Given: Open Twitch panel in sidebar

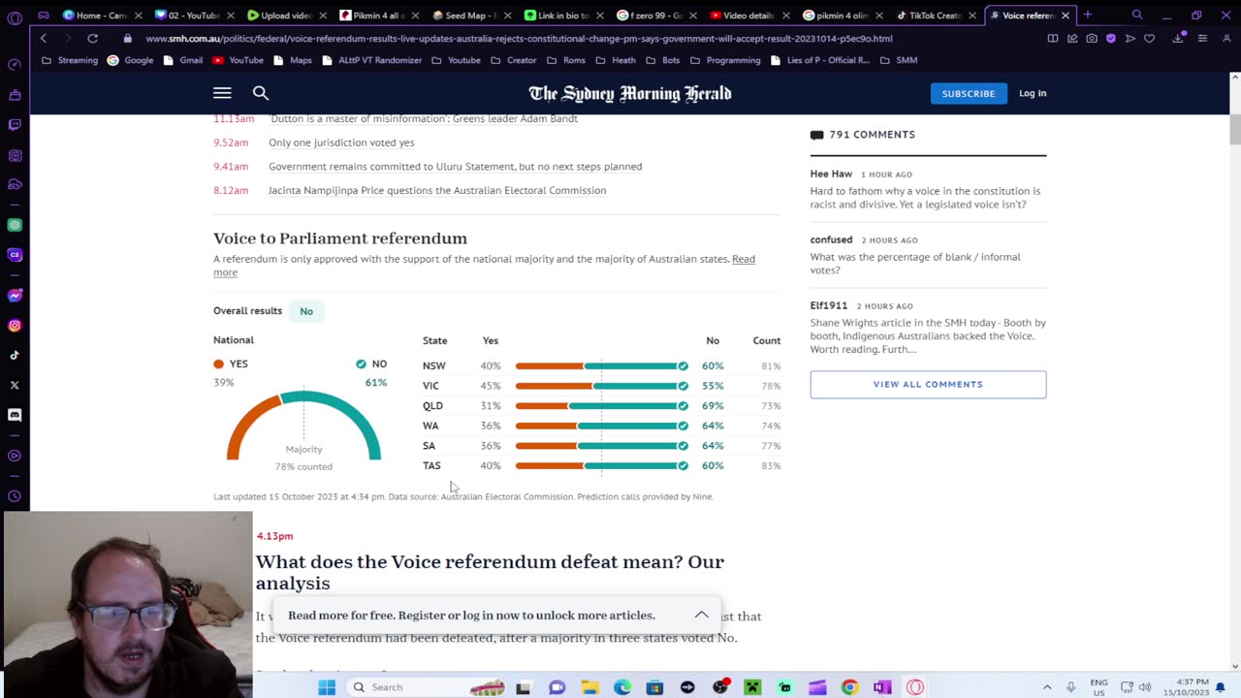Looking at the screenshot, I should [x=15, y=124].
